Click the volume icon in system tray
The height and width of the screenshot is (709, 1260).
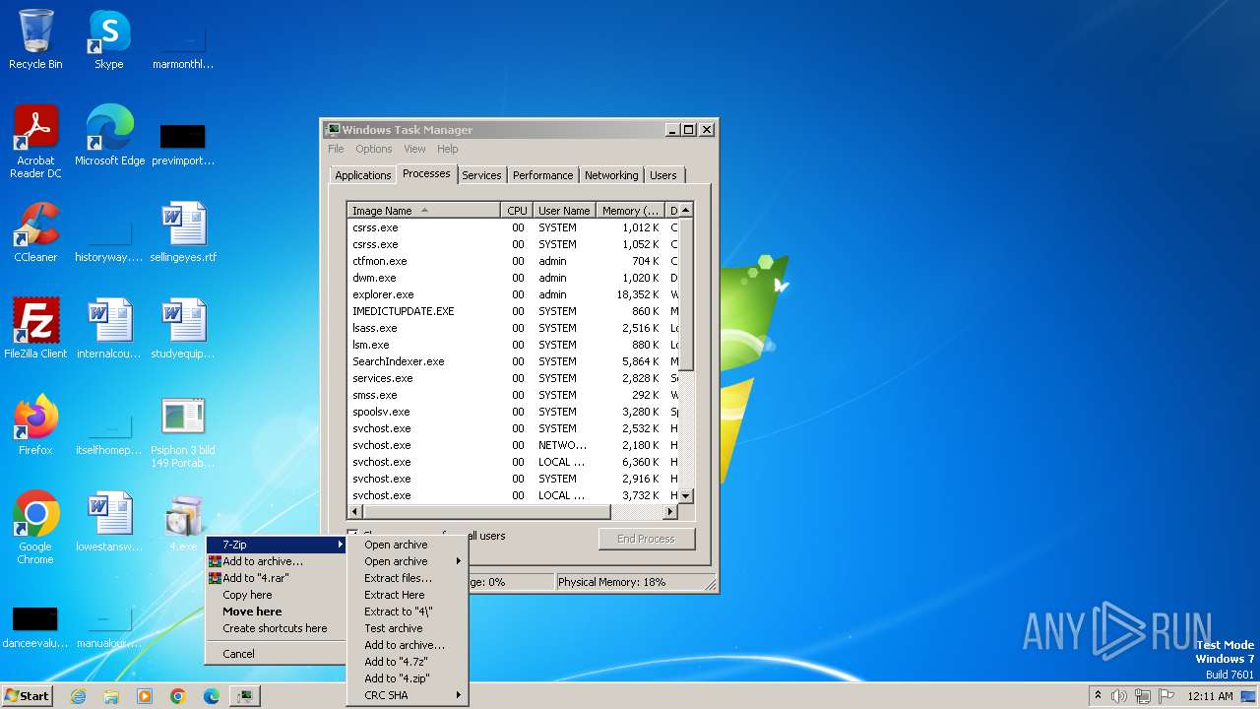1118,696
